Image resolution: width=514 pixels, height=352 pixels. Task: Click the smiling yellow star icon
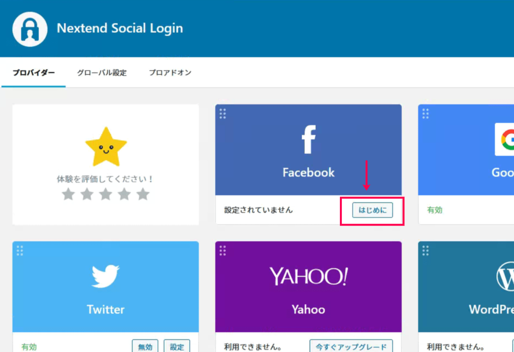pyautogui.click(x=106, y=147)
